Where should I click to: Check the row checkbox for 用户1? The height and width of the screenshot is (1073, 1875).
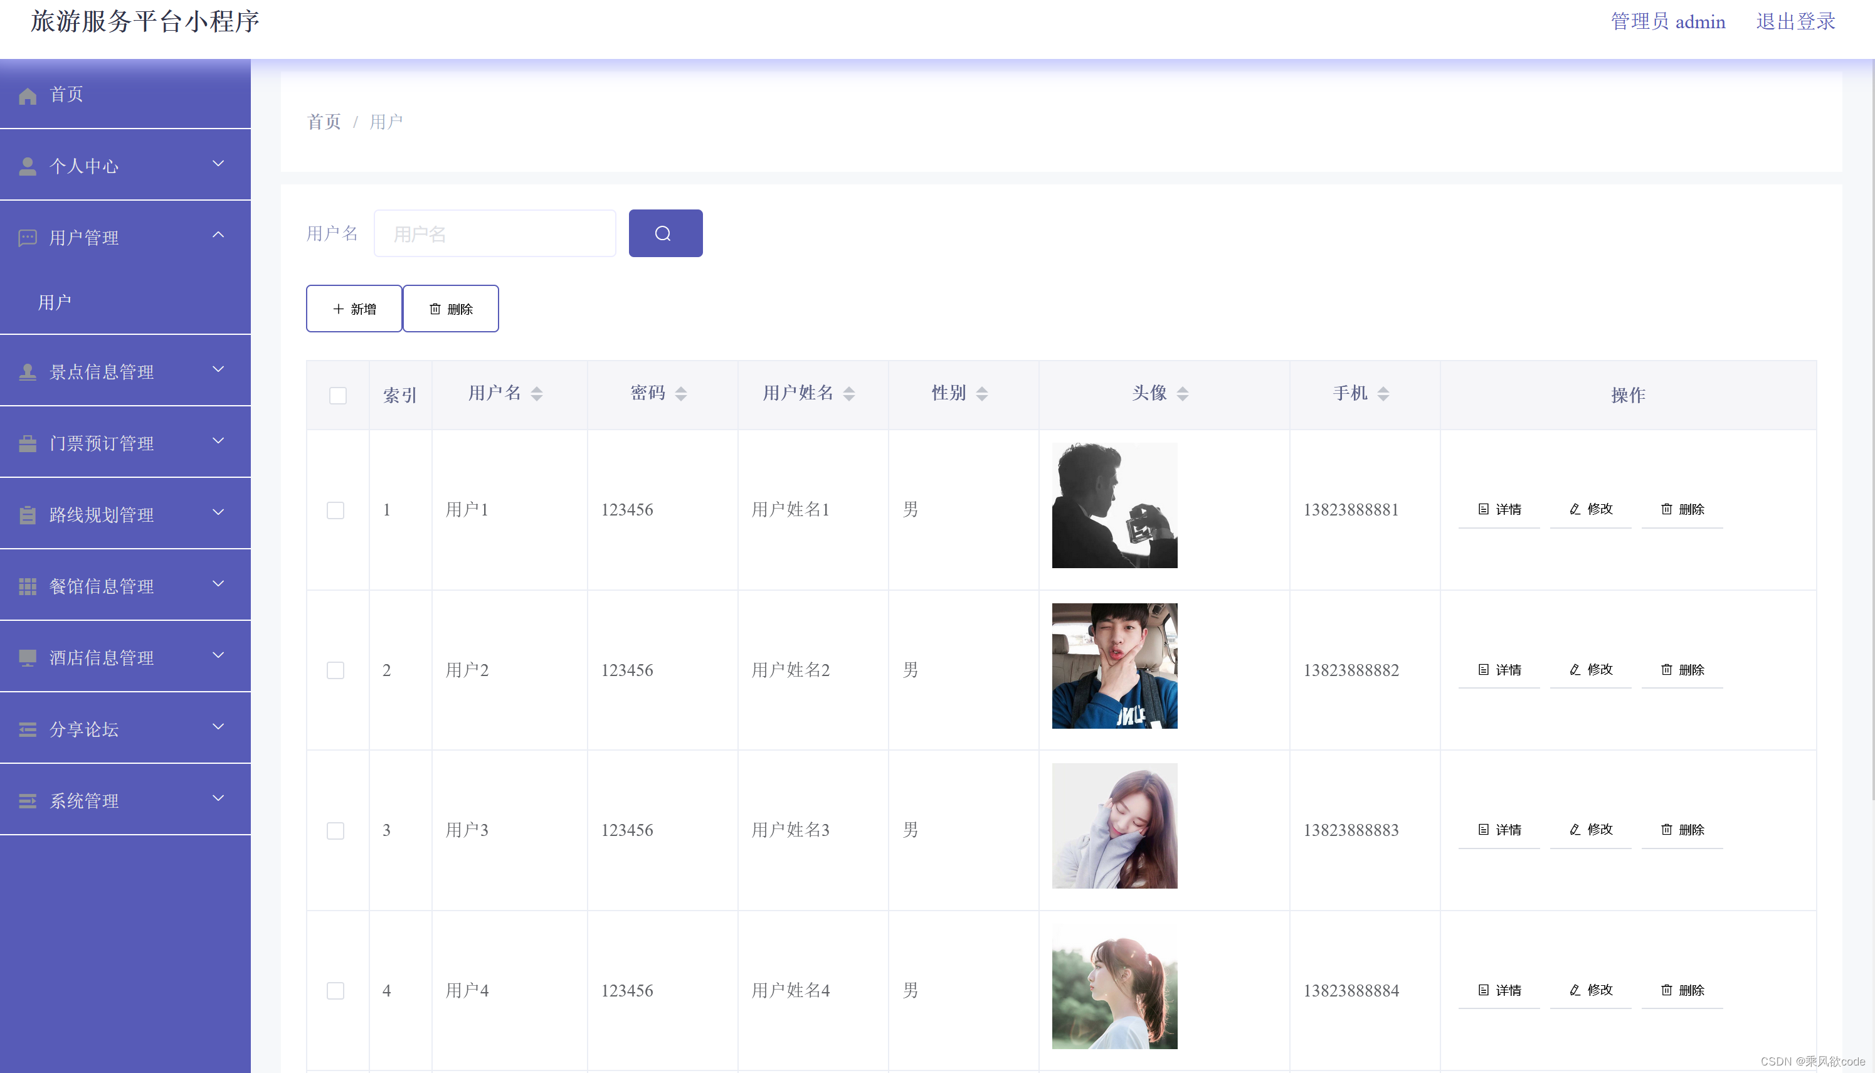(335, 510)
